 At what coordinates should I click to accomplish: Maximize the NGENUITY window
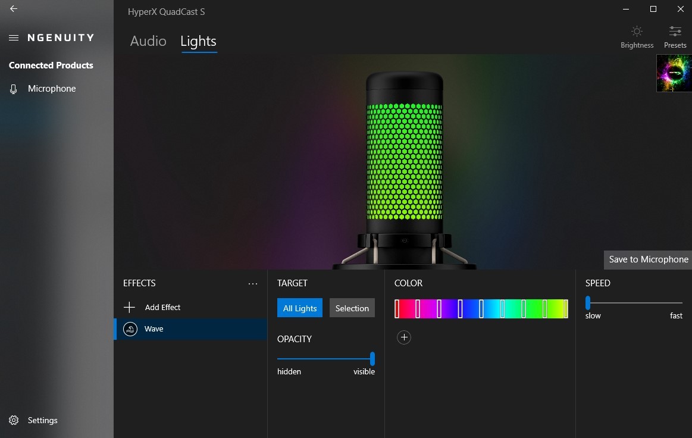pos(653,9)
